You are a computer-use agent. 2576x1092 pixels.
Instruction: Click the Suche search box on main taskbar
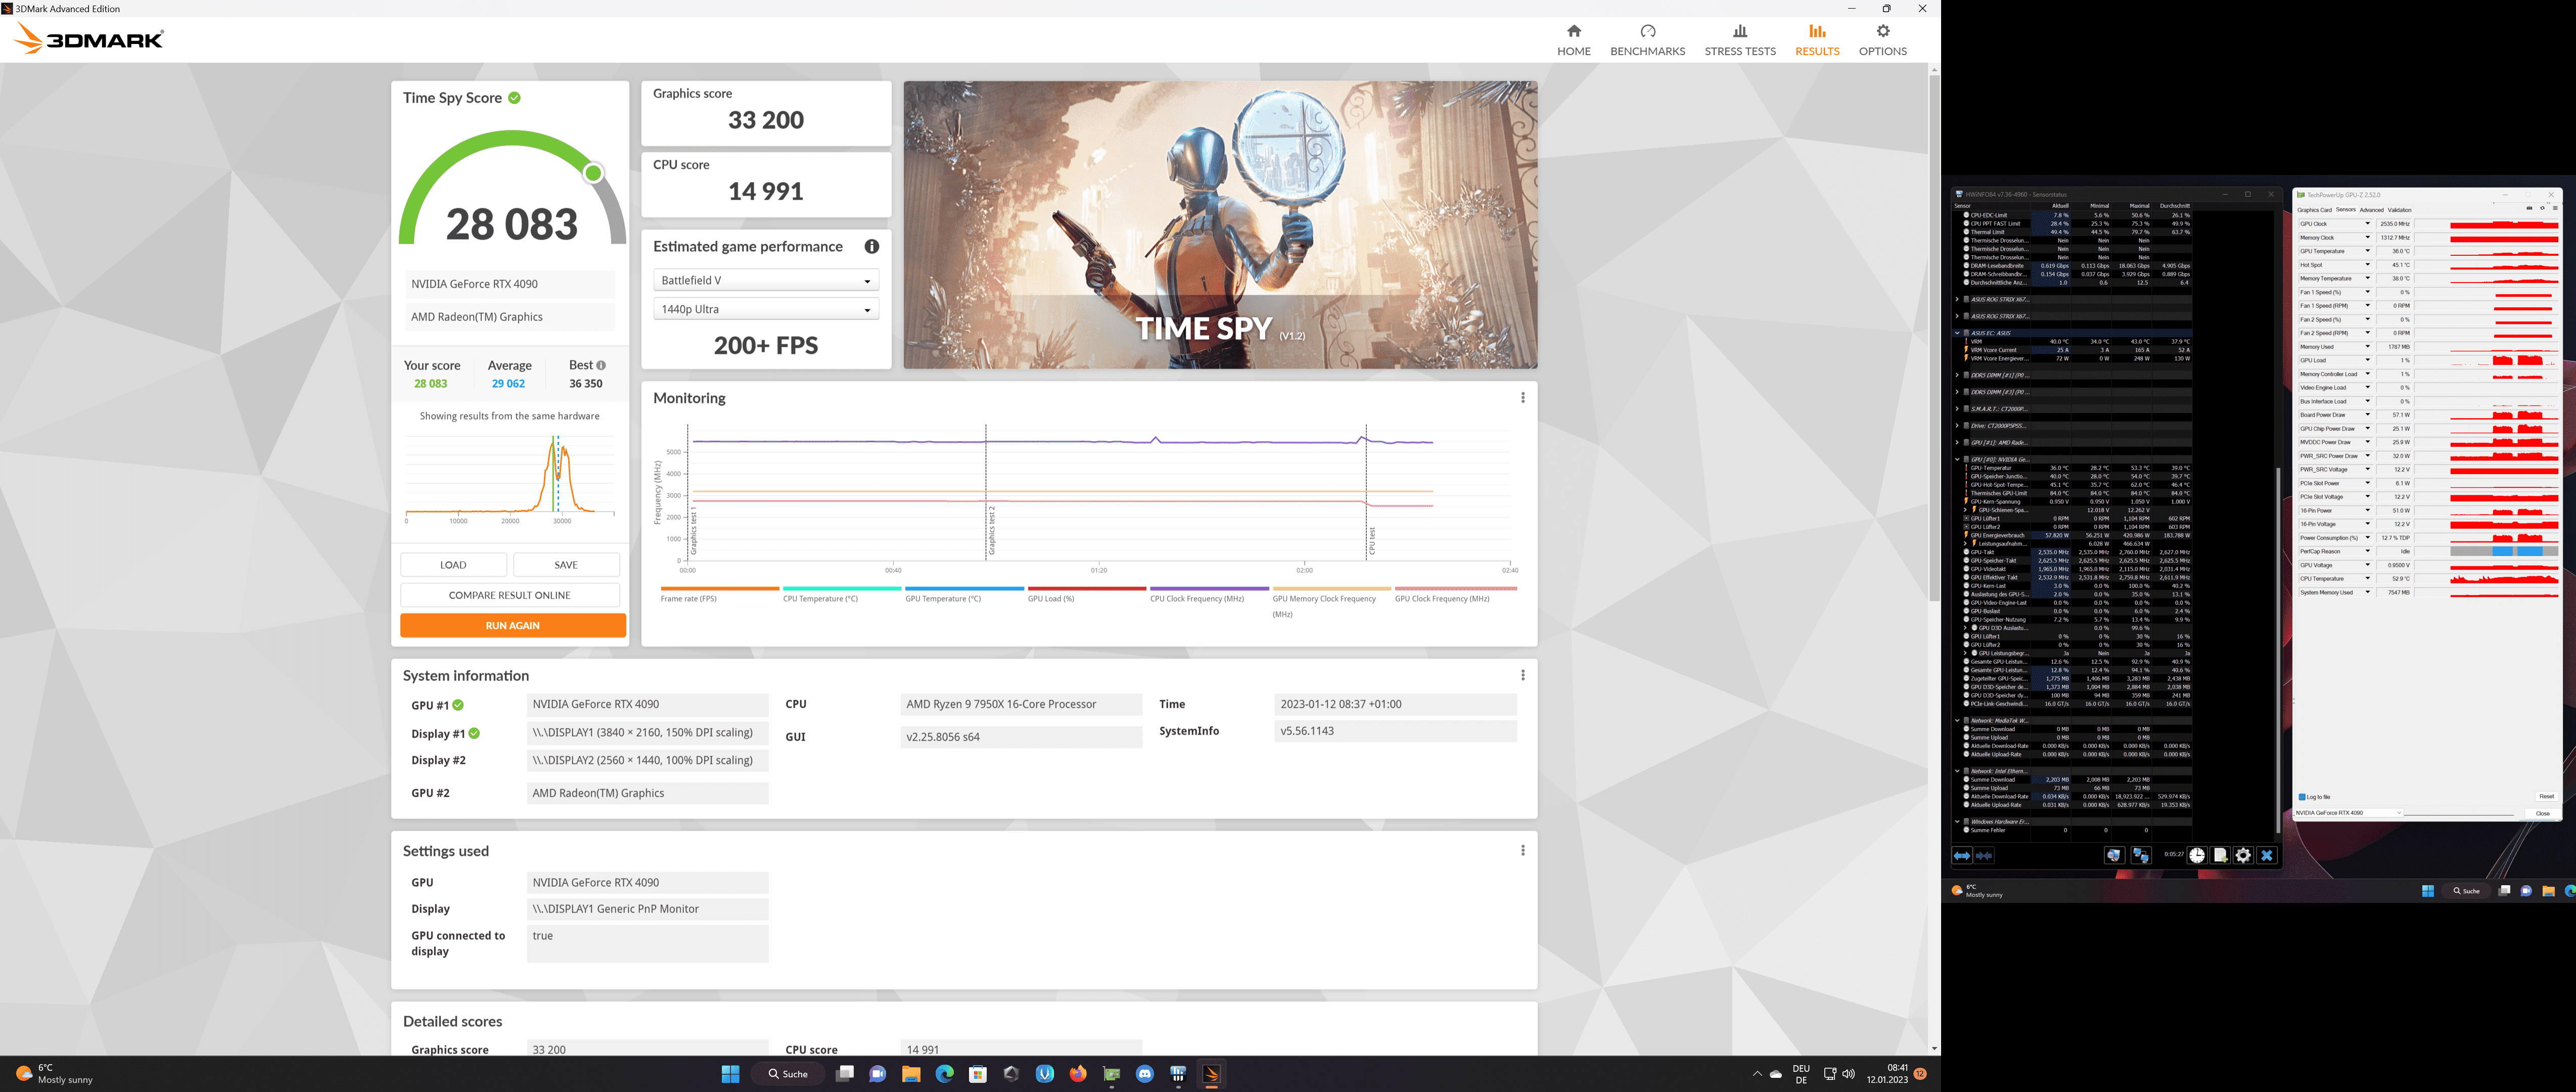788,1073
